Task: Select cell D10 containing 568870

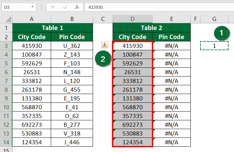Action: click(133, 107)
